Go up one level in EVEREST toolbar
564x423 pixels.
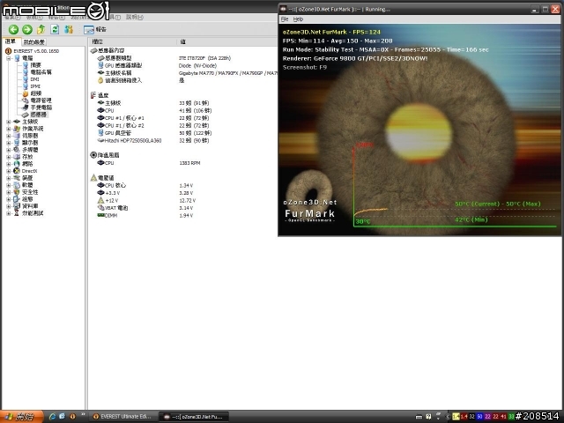(41, 29)
